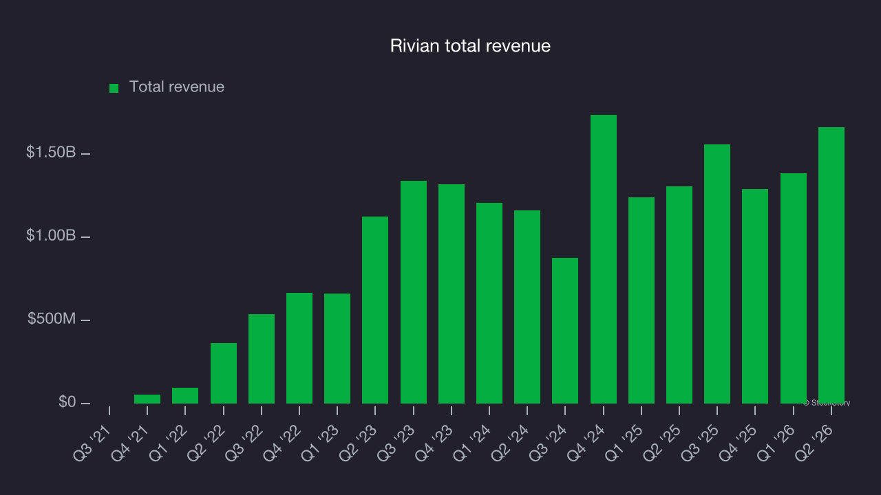Select the Q2 '22 revenue bar
Viewport: 881px width, 495px height.
click(224, 373)
